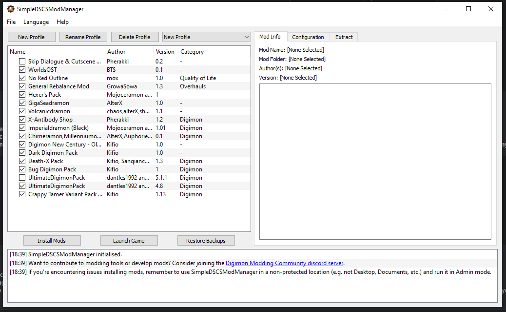Click the SimpleDSCSModManager app icon in title bar
Viewport: 506px width, 312px height.
pos(11,9)
